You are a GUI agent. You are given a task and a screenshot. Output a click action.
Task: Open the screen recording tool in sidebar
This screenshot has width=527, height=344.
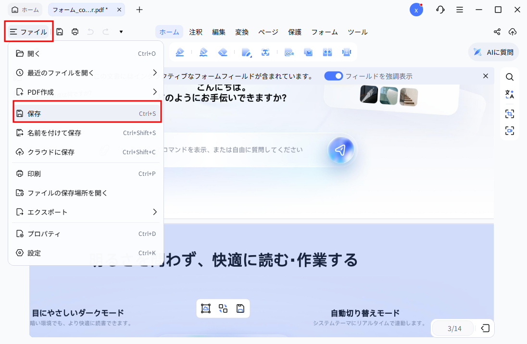pyautogui.click(x=510, y=130)
